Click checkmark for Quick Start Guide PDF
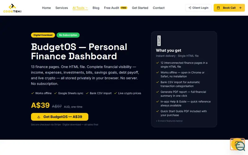The height and width of the screenshot is (155, 248). click(x=157, y=111)
